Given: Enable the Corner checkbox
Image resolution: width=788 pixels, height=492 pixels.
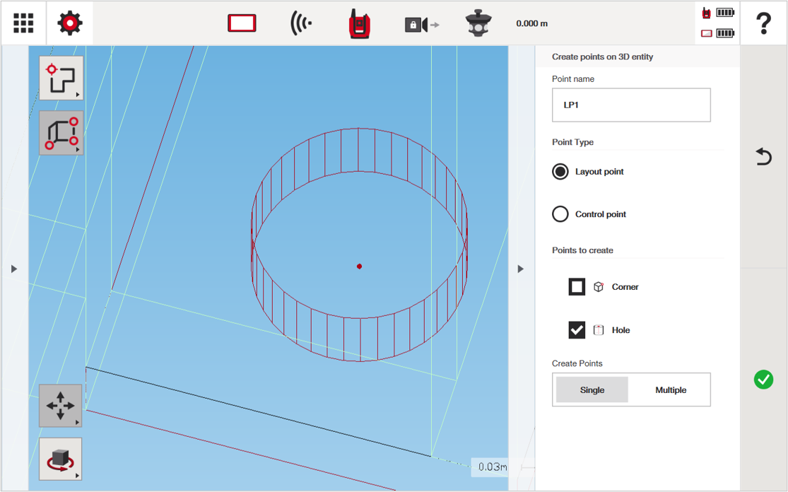Looking at the screenshot, I should point(577,287).
